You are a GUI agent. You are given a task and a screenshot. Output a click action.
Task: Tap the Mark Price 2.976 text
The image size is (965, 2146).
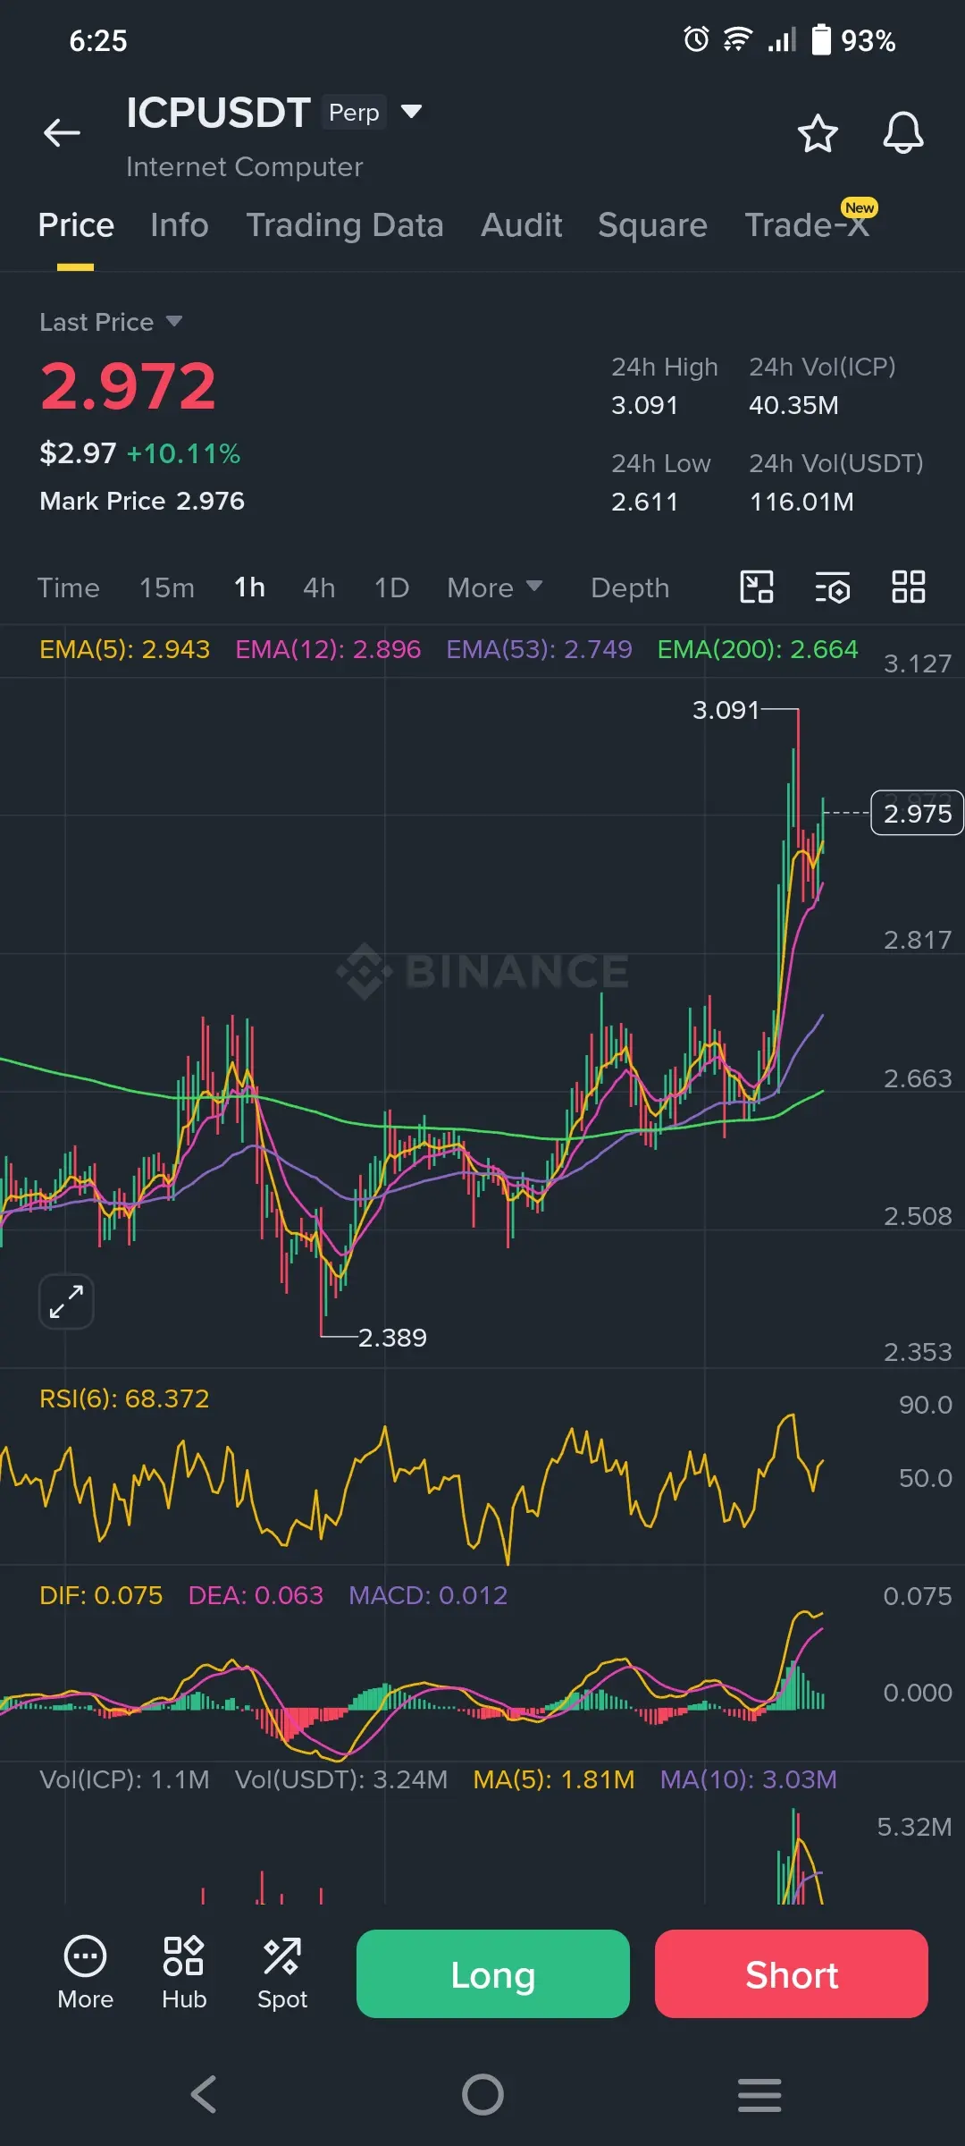(142, 501)
